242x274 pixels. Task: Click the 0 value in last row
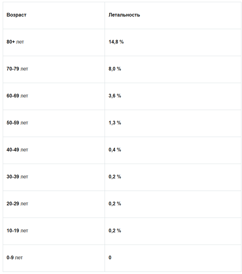110,258
